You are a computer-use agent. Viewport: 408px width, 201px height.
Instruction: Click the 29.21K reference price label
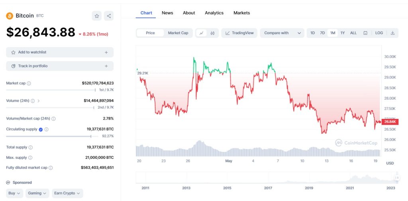point(143,73)
